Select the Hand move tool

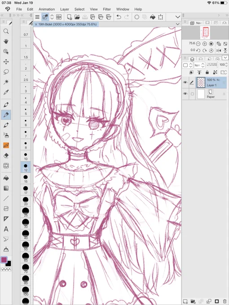tap(6, 41)
